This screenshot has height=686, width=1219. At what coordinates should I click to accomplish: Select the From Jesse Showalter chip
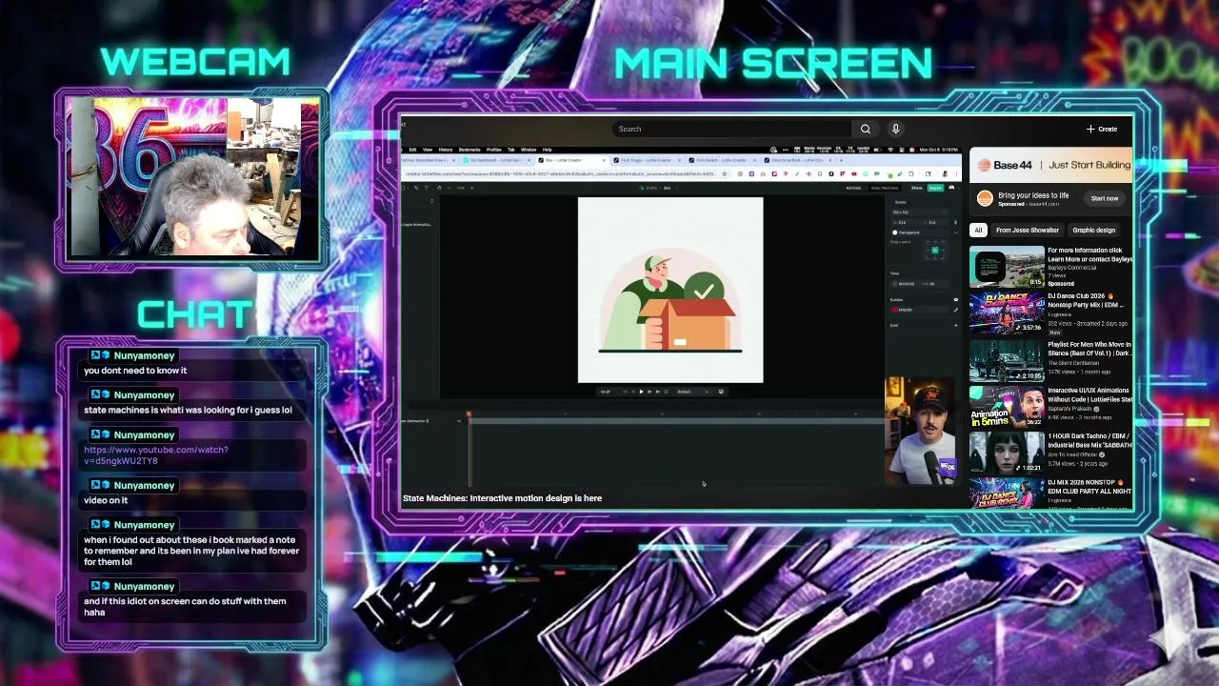point(1028,230)
